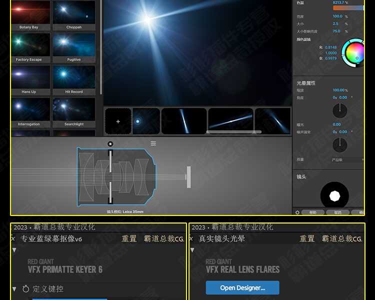This screenshot has height=300, width=375.
Task: Click 重置 for 真实镜头光晕 effect
Action: coord(307,238)
